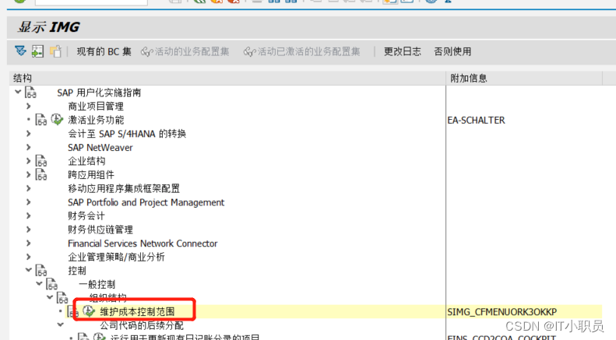Select the SAP NetWeaver row text
Image resolution: width=616 pixels, height=340 pixels.
(x=100, y=147)
